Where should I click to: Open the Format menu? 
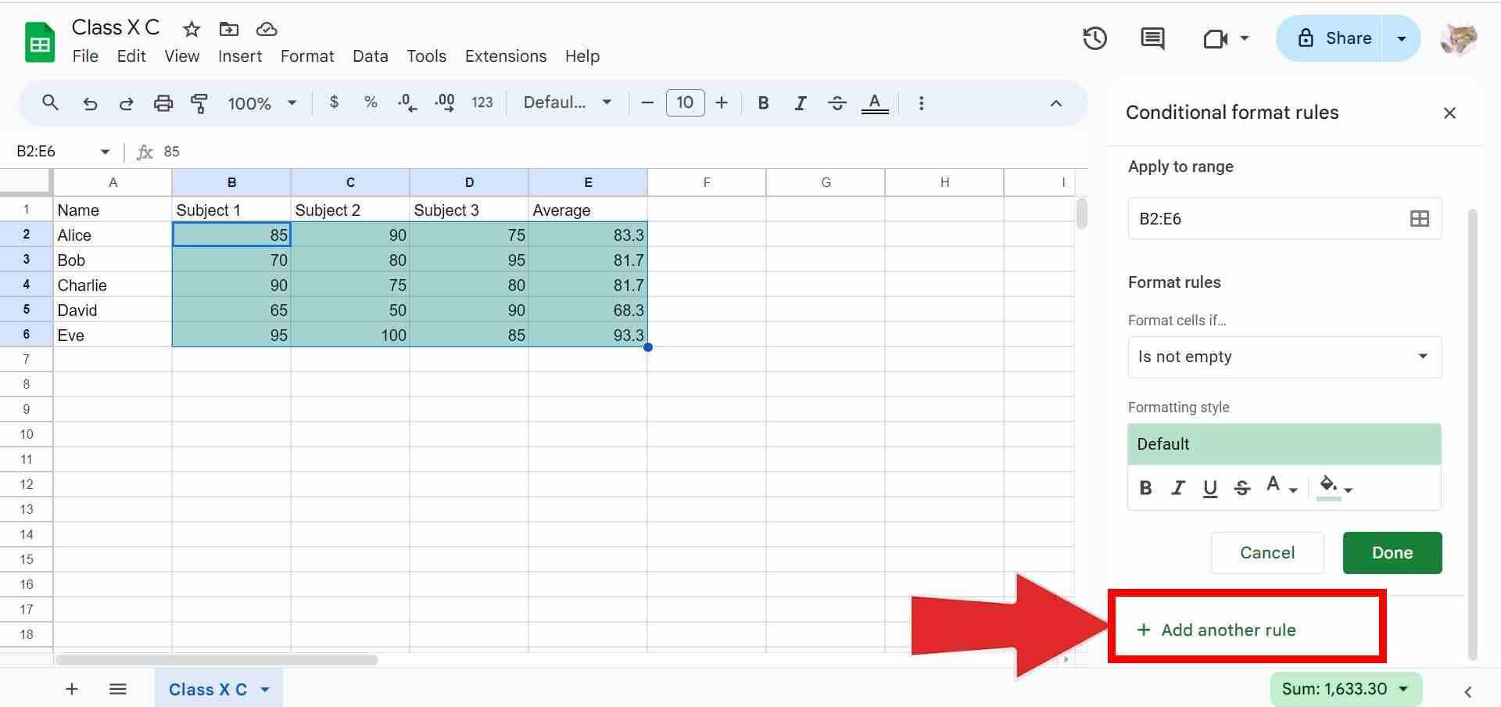click(x=306, y=56)
